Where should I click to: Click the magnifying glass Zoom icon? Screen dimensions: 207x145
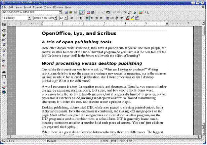pyautogui.click(x=147, y=12)
